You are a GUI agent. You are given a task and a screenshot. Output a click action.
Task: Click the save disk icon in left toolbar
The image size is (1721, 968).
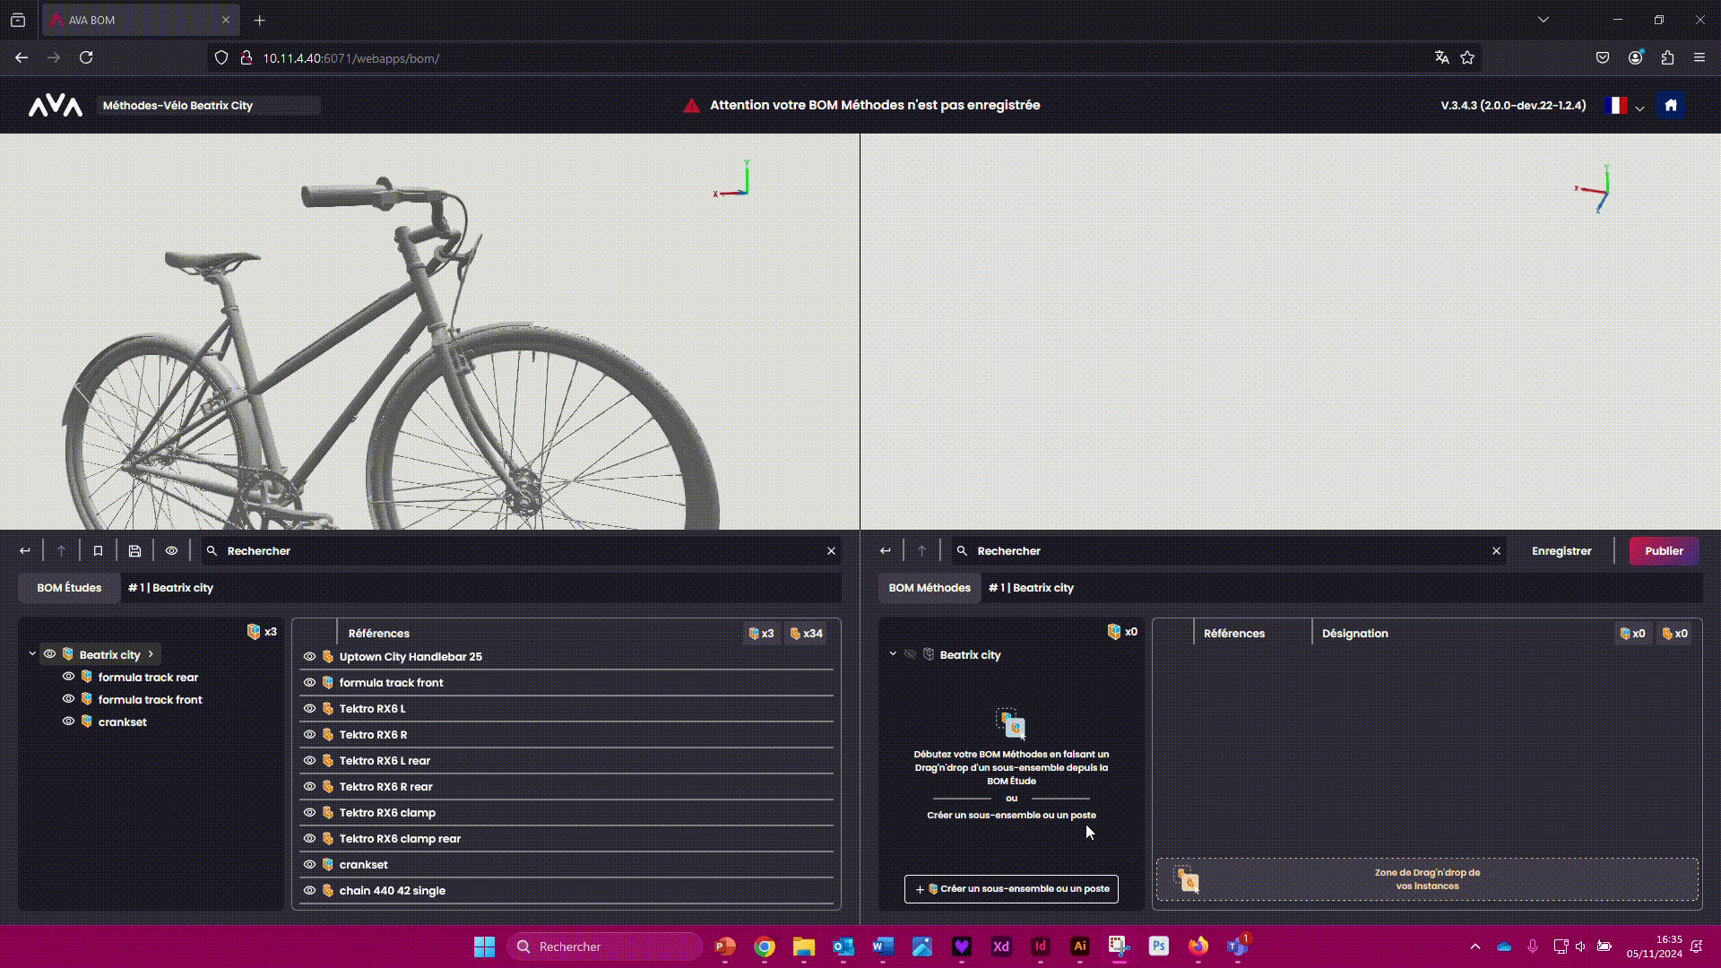pos(134,551)
